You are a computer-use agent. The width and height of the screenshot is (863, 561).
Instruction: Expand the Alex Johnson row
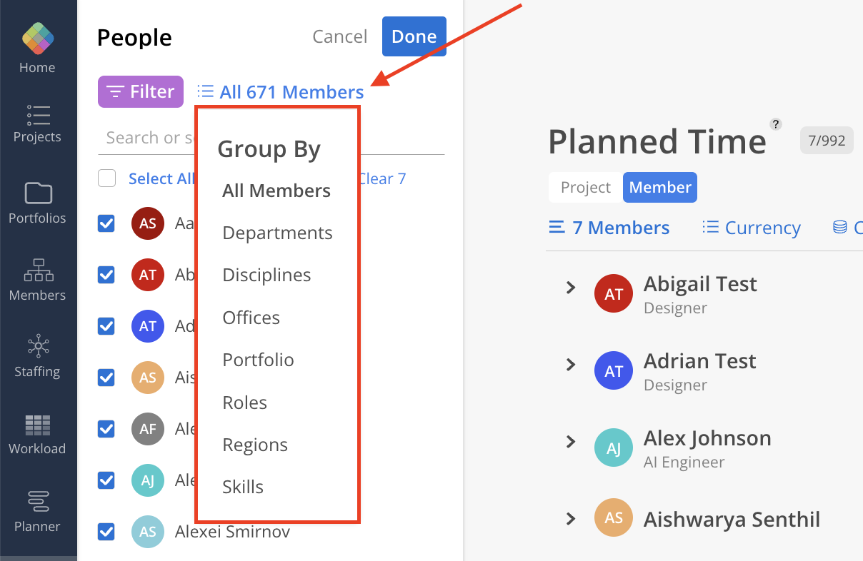coord(571,442)
